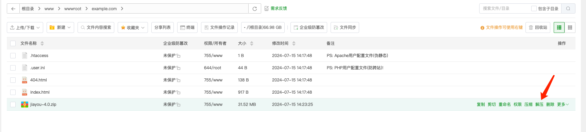Enable 包含子目录 include subdirectories checkbox
This screenshot has width=586, height=132.
tap(534, 8)
